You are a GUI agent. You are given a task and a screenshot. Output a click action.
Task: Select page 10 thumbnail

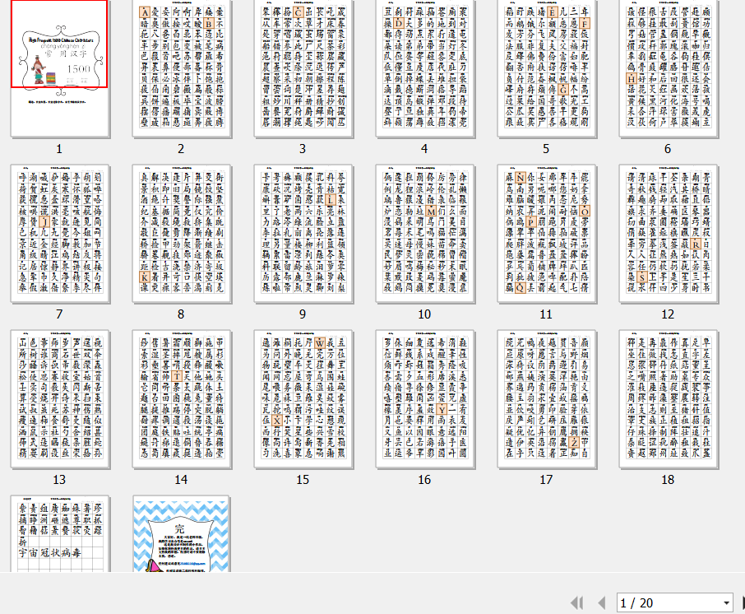coord(424,233)
